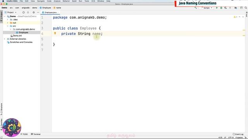Click Employee breadcrumb in navigation bar
248x139 pixels.
click(45, 8)
